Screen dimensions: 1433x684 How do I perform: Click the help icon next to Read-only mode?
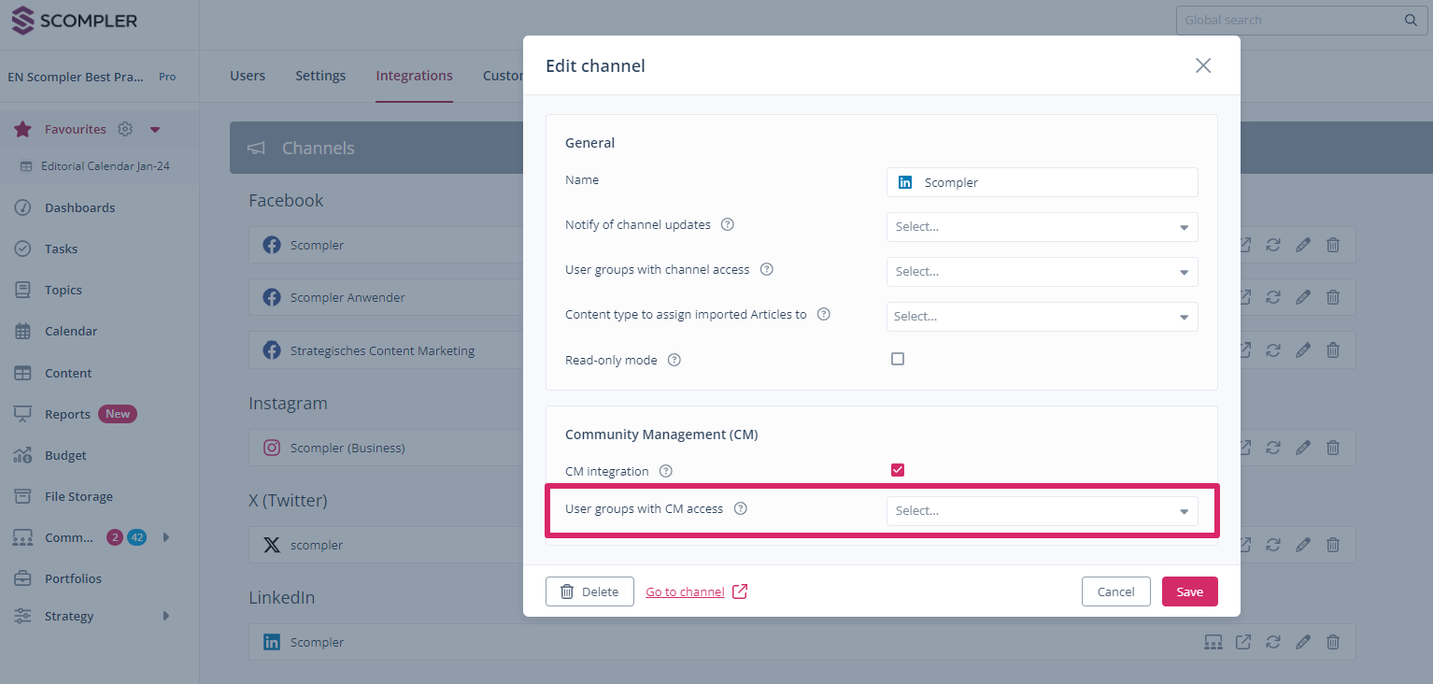[674, 360]
